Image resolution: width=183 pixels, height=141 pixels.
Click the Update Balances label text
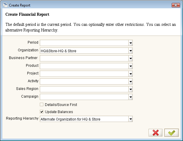59,112
